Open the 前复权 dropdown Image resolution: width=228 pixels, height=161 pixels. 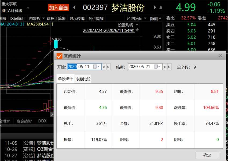[x=37, y=19]
